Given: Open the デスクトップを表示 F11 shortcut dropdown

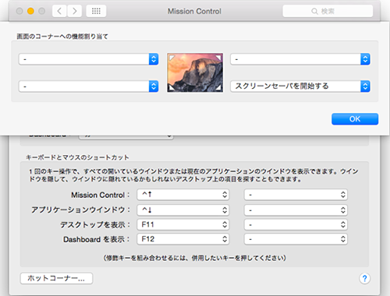Looking at the screenshot, I should coord(183,224).
